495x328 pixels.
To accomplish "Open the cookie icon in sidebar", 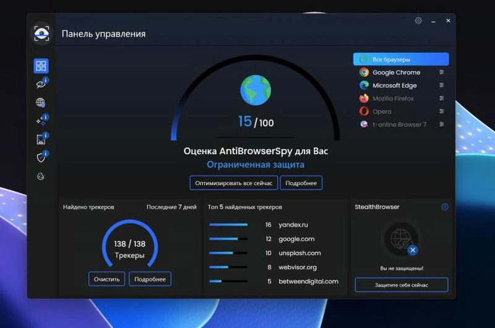I will (41, 176).
